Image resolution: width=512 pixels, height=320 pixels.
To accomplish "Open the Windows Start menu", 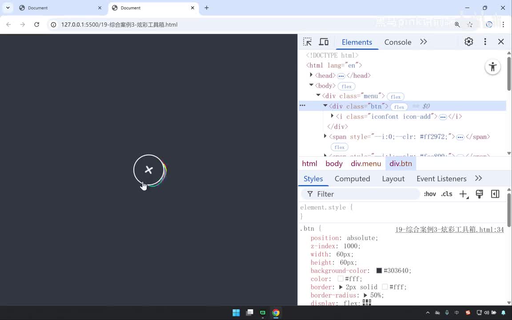I will [x=236, y=312].
